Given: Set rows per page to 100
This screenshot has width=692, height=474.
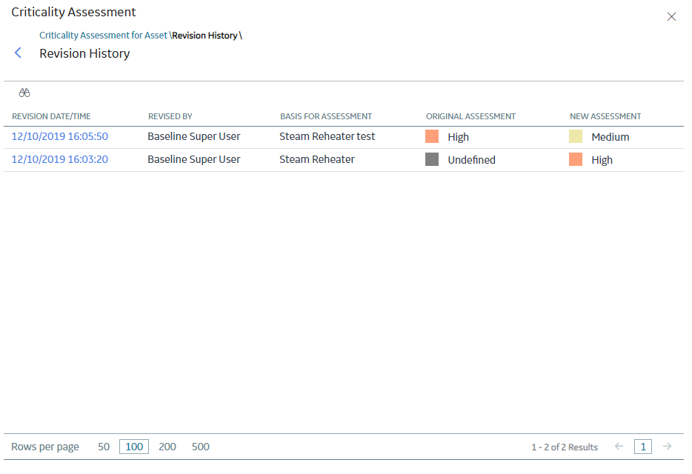Looking at the screenshot, I should (x=134, y=447).
